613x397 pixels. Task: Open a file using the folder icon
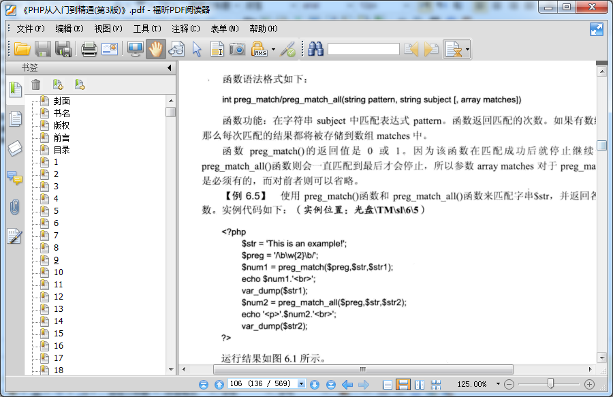[22, 49]
